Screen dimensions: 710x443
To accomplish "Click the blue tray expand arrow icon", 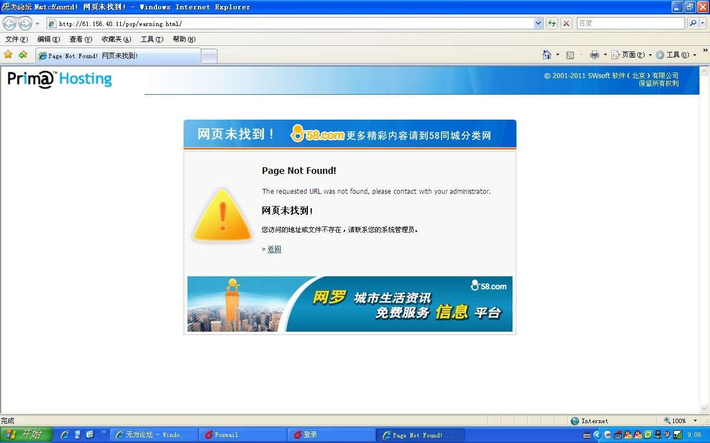I will 597,435.
